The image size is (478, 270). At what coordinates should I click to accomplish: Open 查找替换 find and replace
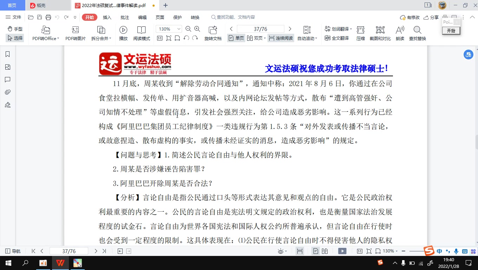417,33
